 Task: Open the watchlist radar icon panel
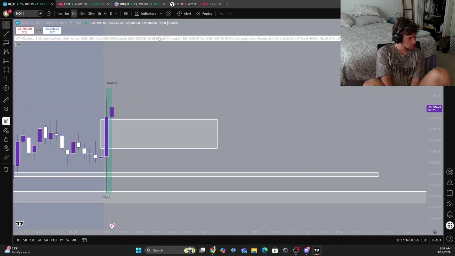coord(450,172)
